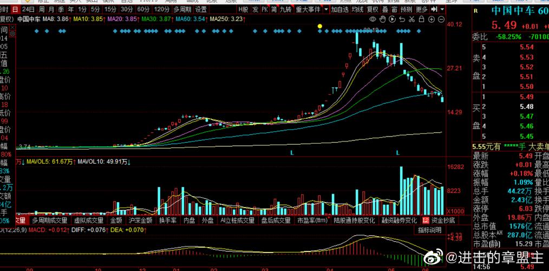Click the 预测 forecast button
The height and width of the screenshot is (271, 549).
tap(407, 9)
